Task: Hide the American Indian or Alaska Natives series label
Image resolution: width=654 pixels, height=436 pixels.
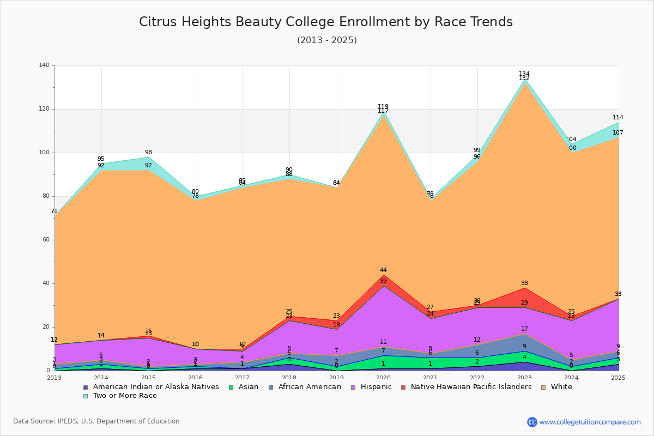Action: pyautogui.click(x=156, y=387)
